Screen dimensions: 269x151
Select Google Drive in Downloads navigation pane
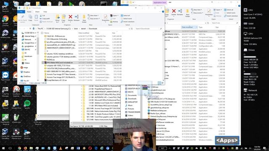click(29, 43)
